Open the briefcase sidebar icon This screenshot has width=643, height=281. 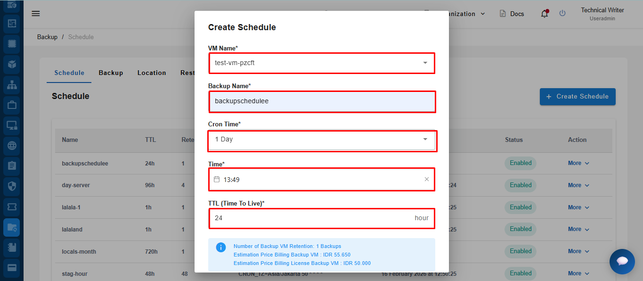[x=12, y=105]
